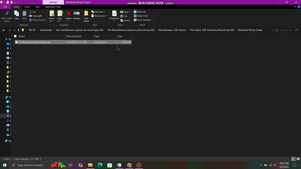
Task: Sort by Date modified column
Action: coord(79,36)
